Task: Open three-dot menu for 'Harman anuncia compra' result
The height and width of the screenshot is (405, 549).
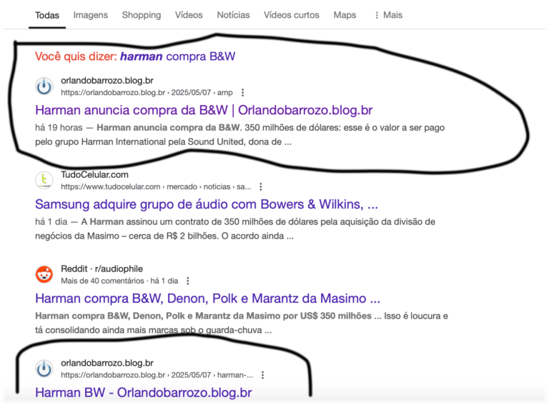Action: point(243,93)
